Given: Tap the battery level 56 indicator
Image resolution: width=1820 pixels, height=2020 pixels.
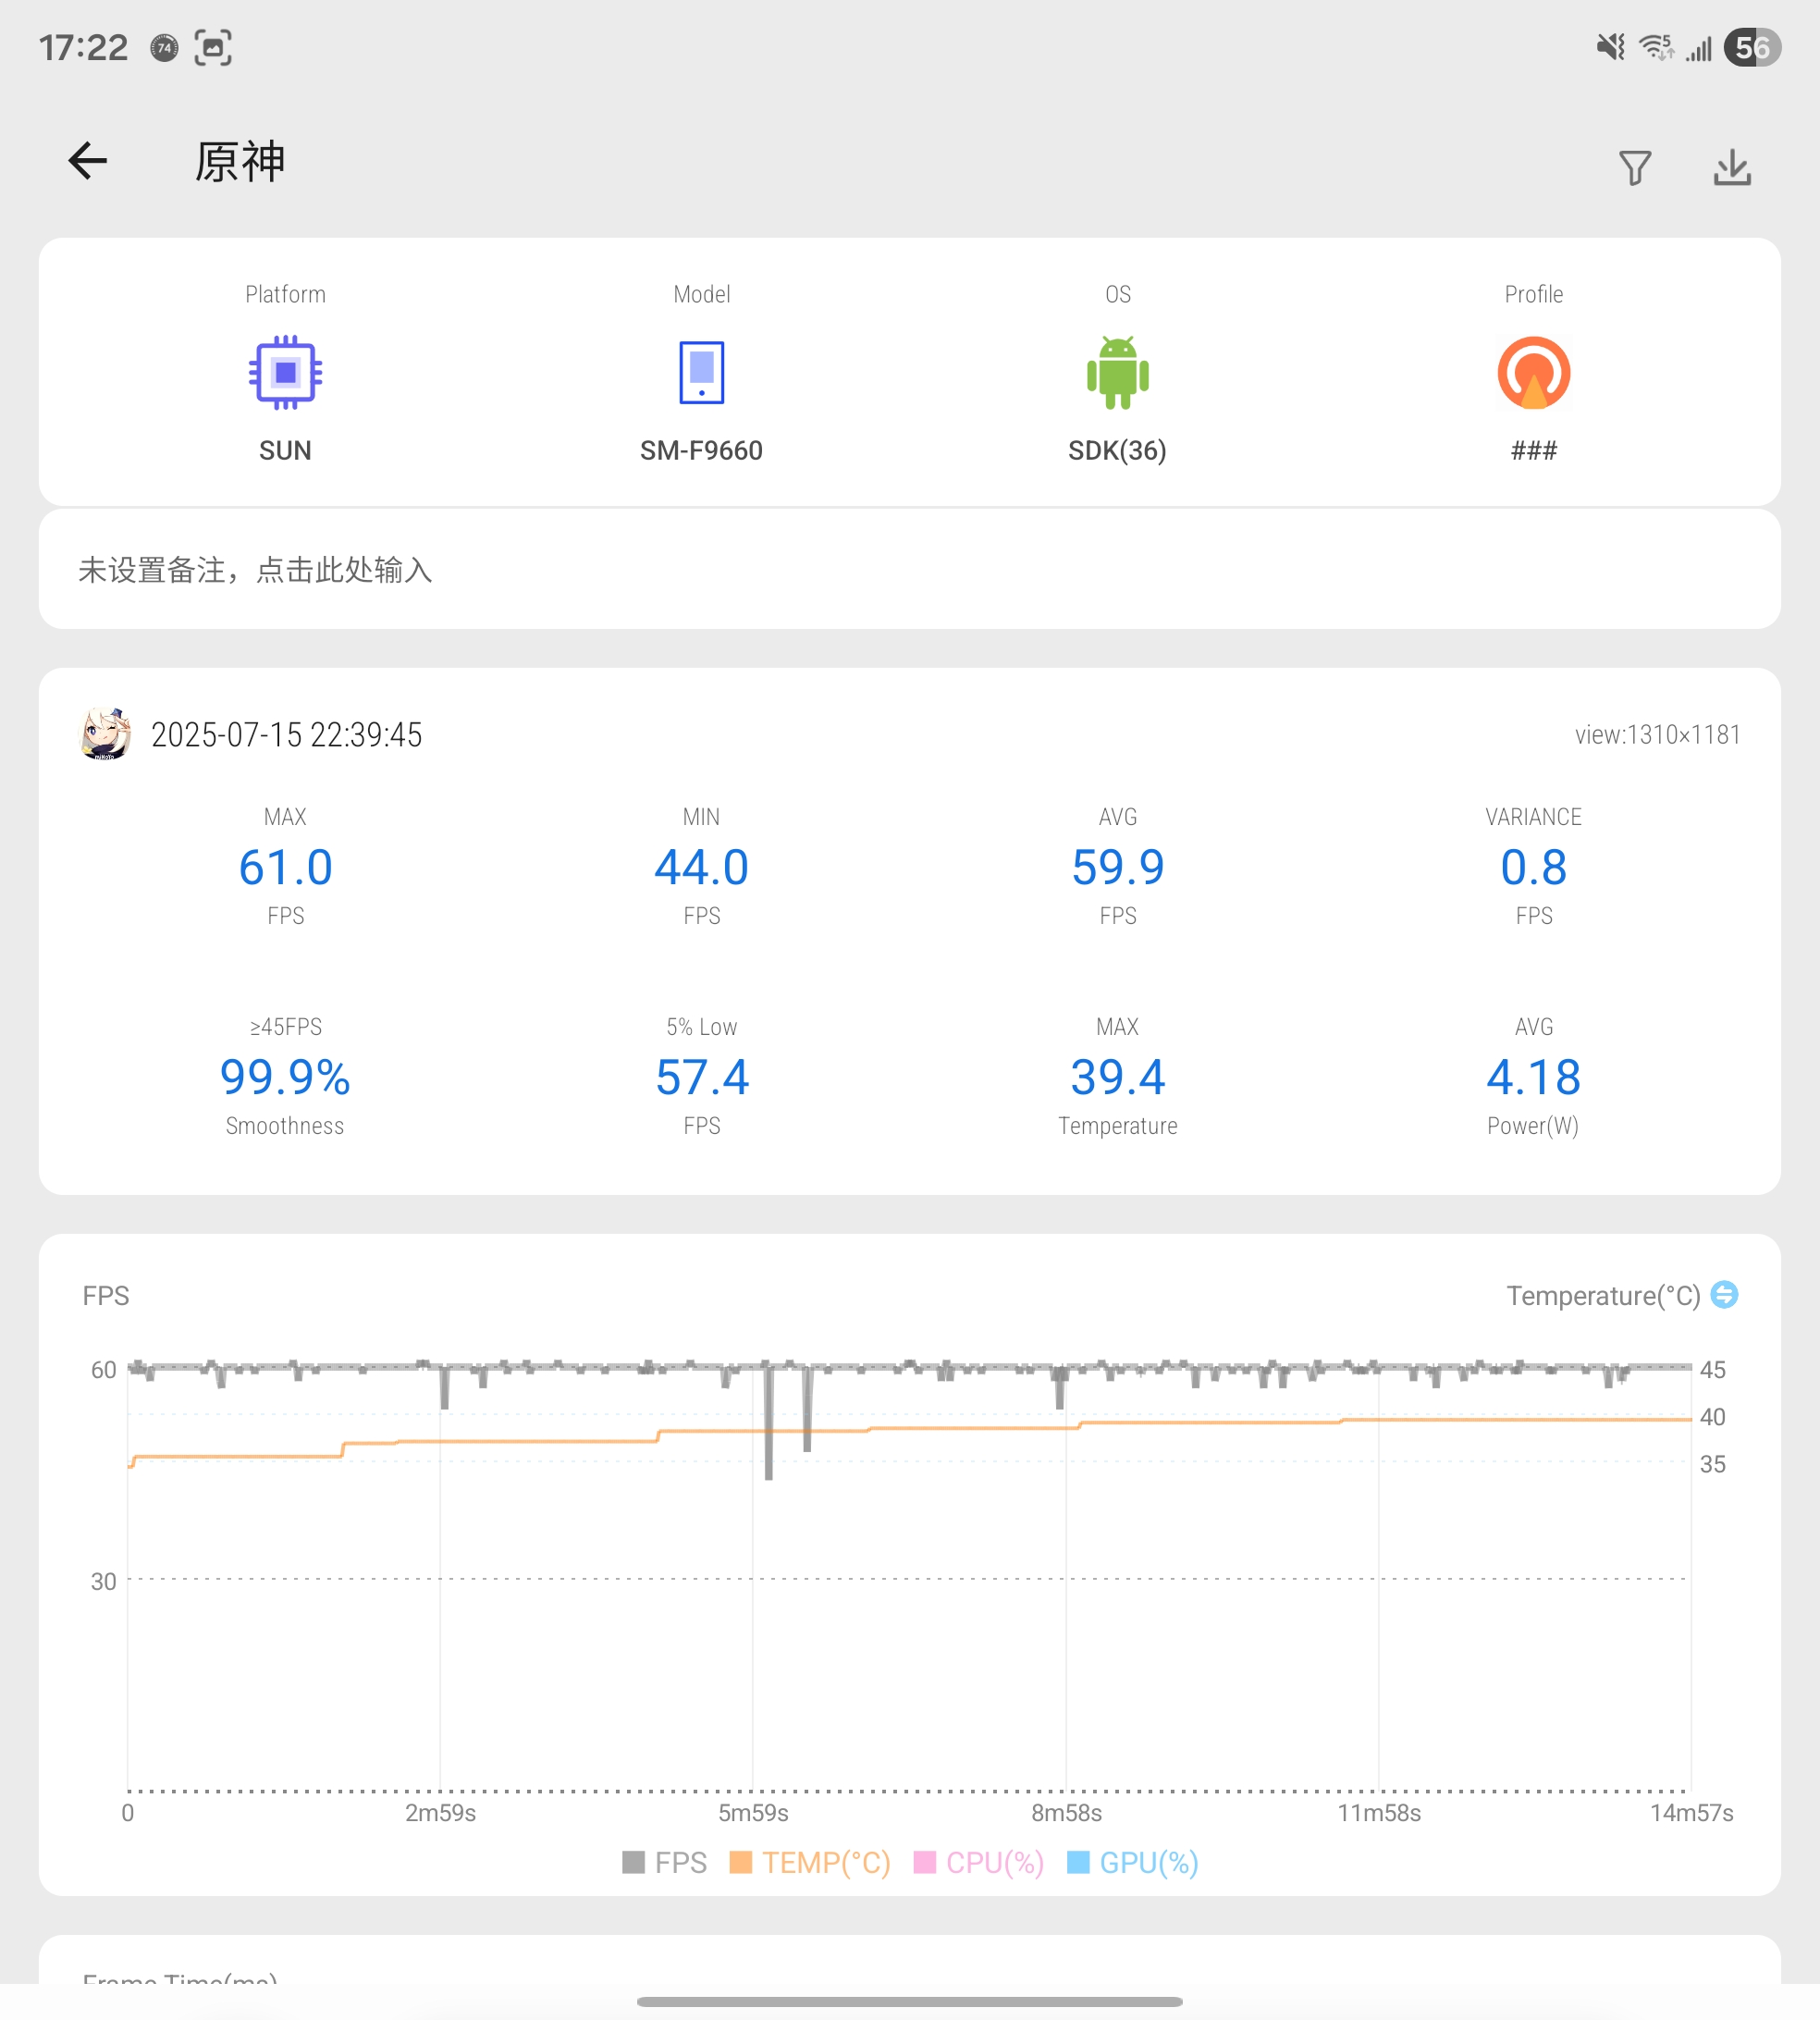Looking at the screenshot, I should tap(1752, 47).
